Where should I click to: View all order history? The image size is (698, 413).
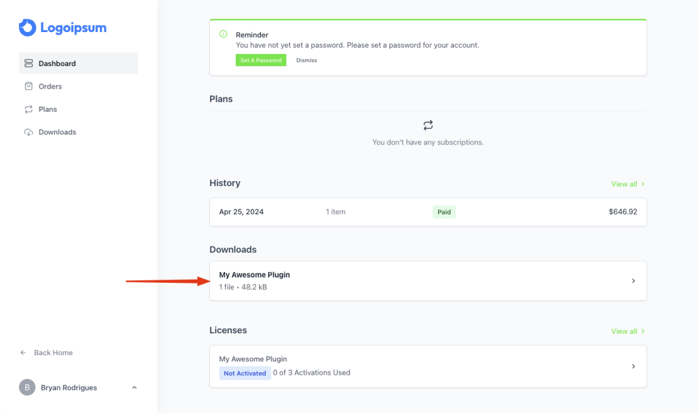(x=627, y=184)
